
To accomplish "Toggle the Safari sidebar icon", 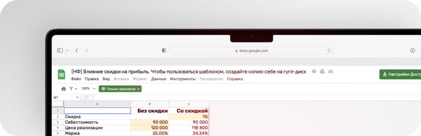I will pyautogui.click(x=60, y=50).
